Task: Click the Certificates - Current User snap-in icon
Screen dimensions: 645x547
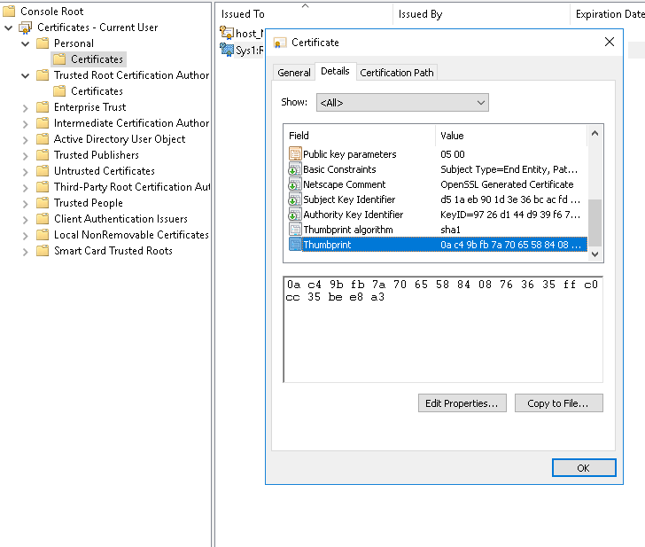Action: pyautogui.click(x=26, y=27)
